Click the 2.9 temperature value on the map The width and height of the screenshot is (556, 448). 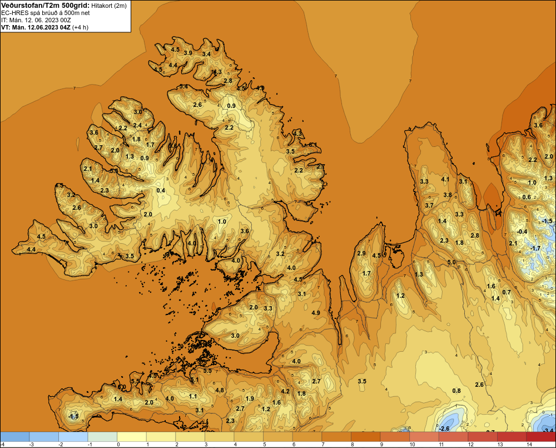tap(361, 253)
